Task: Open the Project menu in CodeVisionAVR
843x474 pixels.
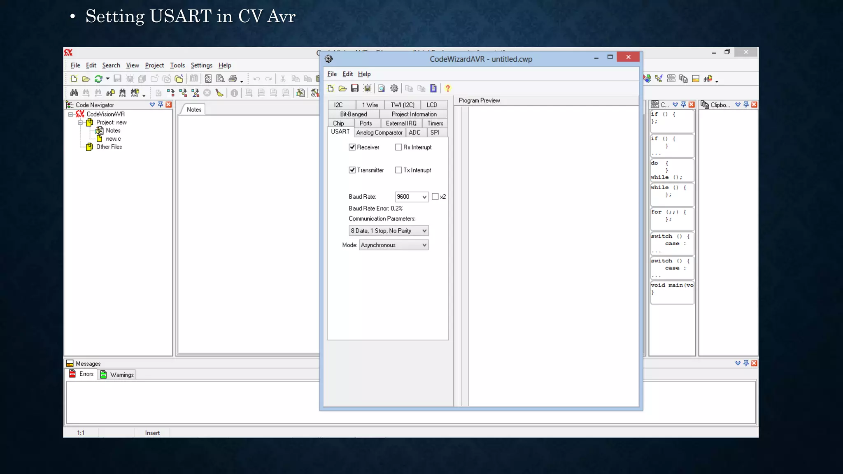Action: point(154,65)
